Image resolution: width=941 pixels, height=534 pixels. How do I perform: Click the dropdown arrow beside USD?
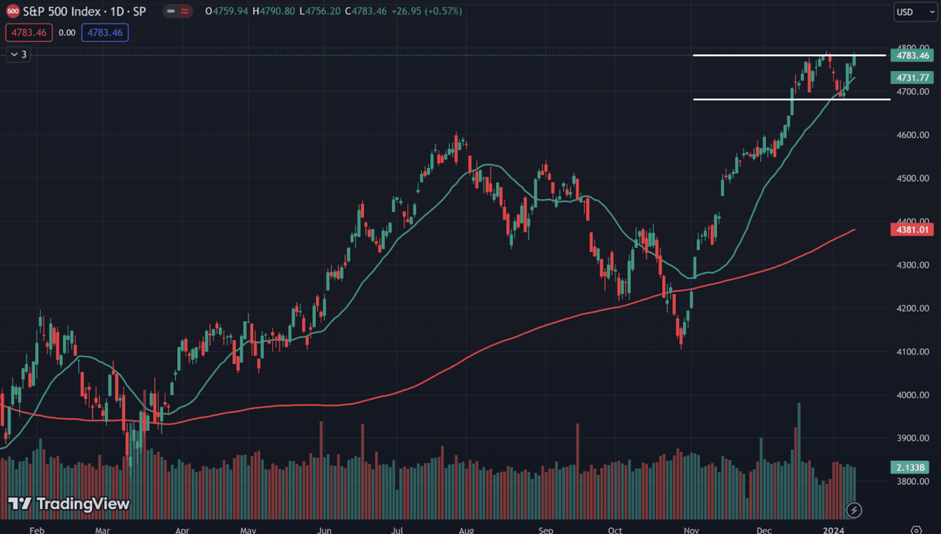[x=932, y=12]
